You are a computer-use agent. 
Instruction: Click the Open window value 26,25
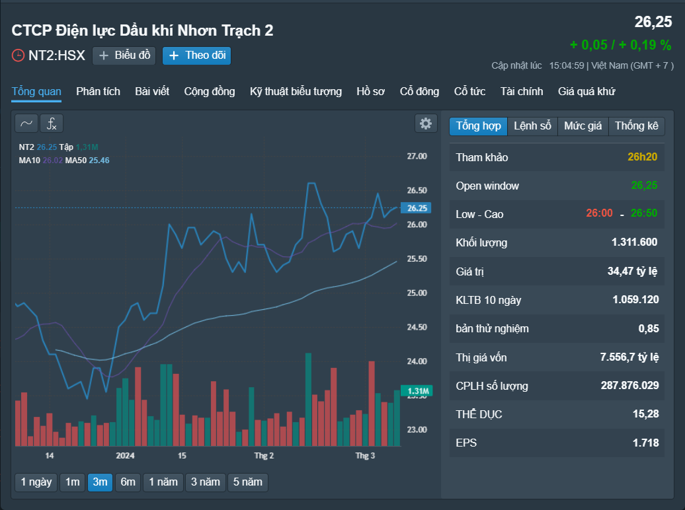coord(644,186)
